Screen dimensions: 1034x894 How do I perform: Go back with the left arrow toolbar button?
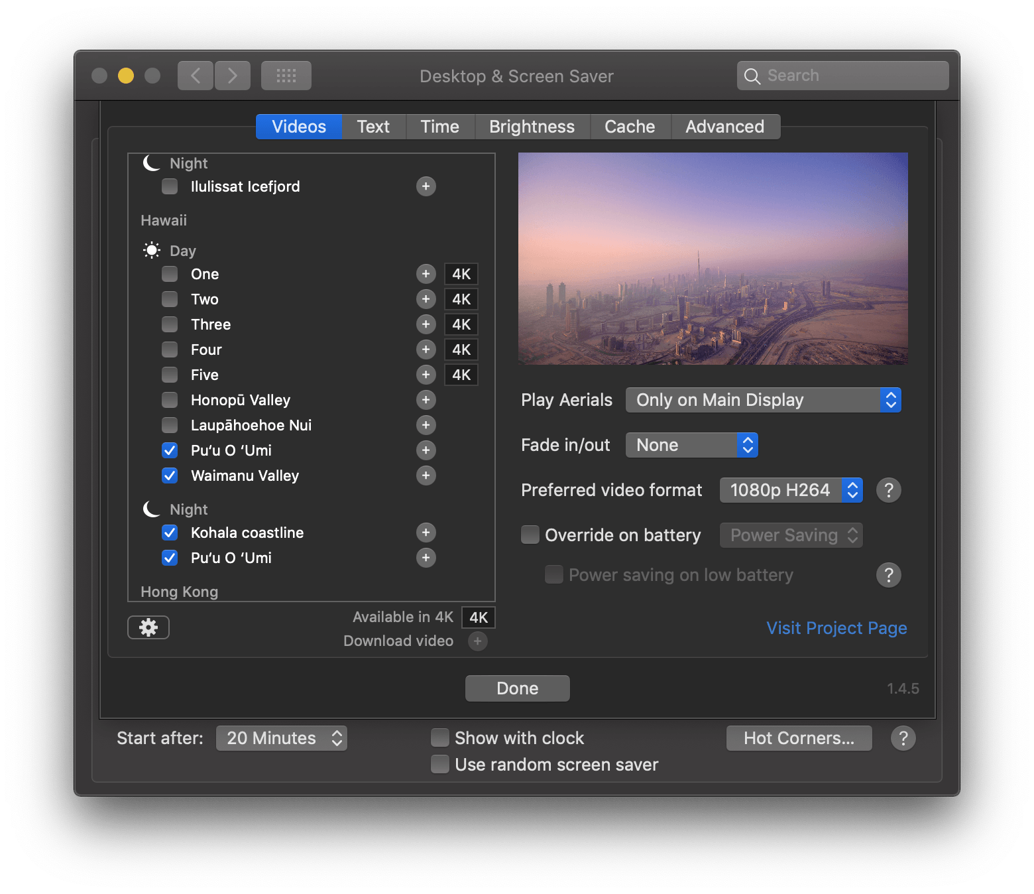[196, 76]
